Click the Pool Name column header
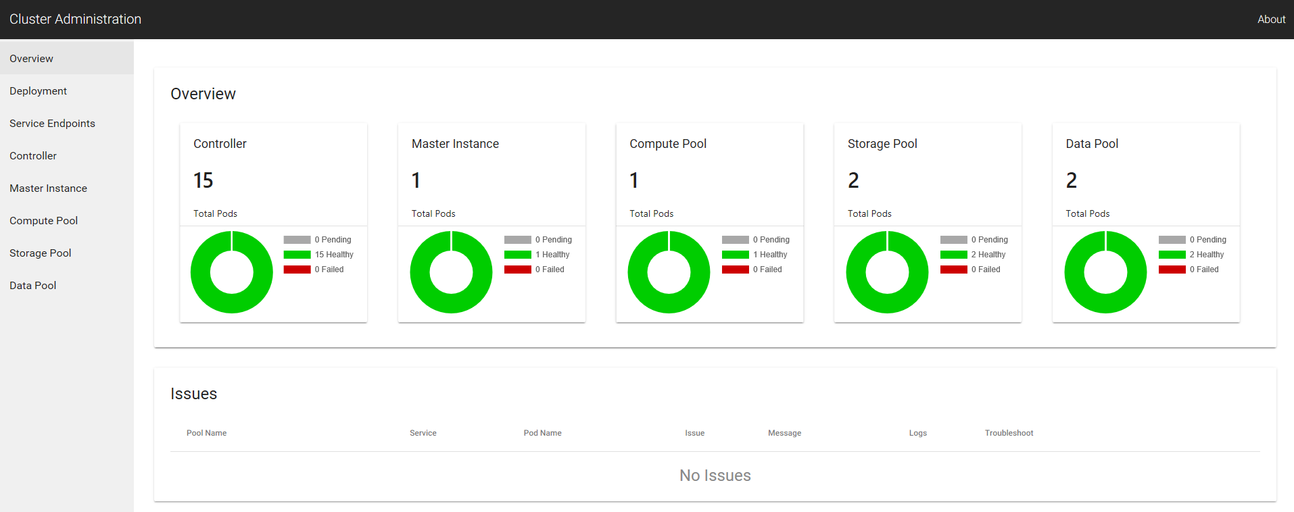The height and width of the screenshot is (512, 1294). 206,433
